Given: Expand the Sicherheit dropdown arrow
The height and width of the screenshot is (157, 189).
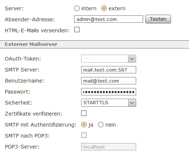Looking at the screenshot, I should point(132,103).
